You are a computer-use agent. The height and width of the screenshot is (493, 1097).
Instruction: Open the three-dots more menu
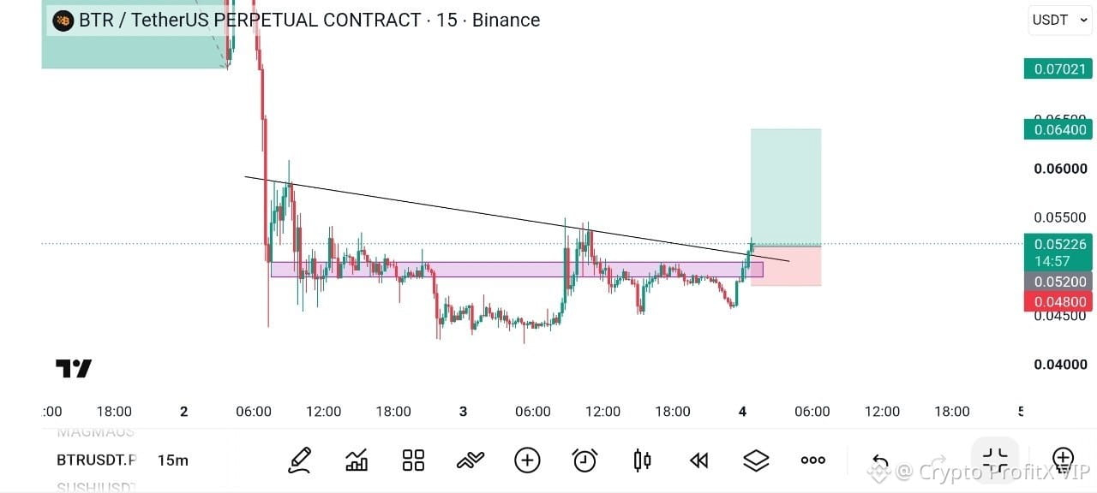click(812, 460)
